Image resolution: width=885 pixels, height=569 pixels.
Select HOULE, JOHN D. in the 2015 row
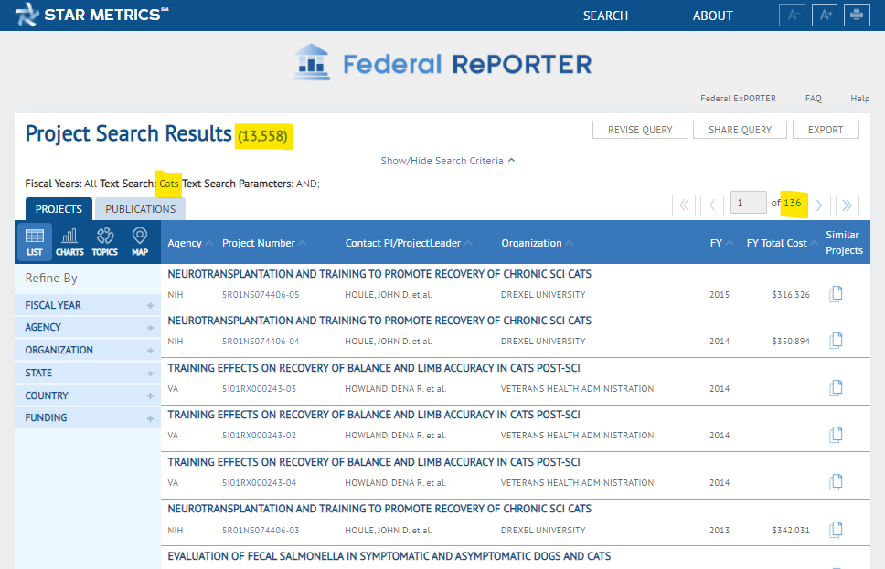tap(389, 294)
